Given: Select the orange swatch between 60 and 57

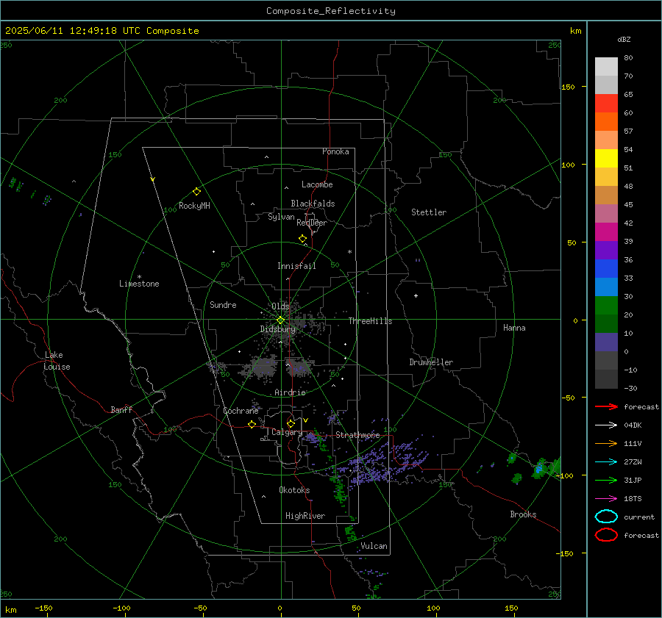Looking at the screenshot, I should click(606, 122).
